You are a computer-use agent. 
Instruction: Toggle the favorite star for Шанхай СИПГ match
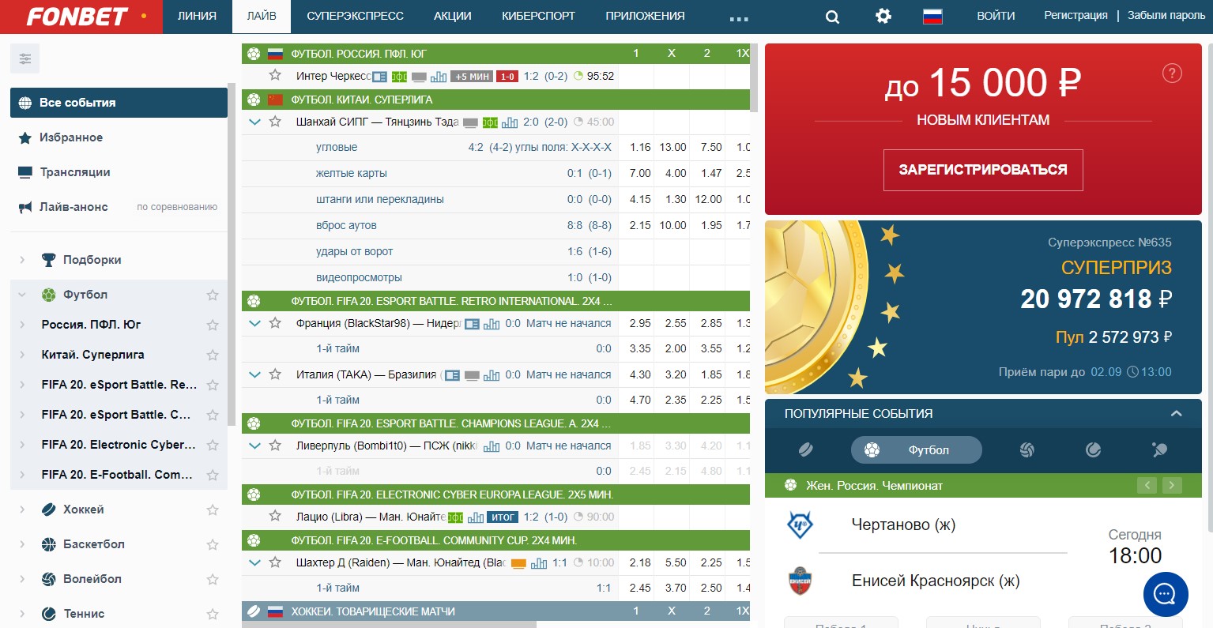coord(275,122)
